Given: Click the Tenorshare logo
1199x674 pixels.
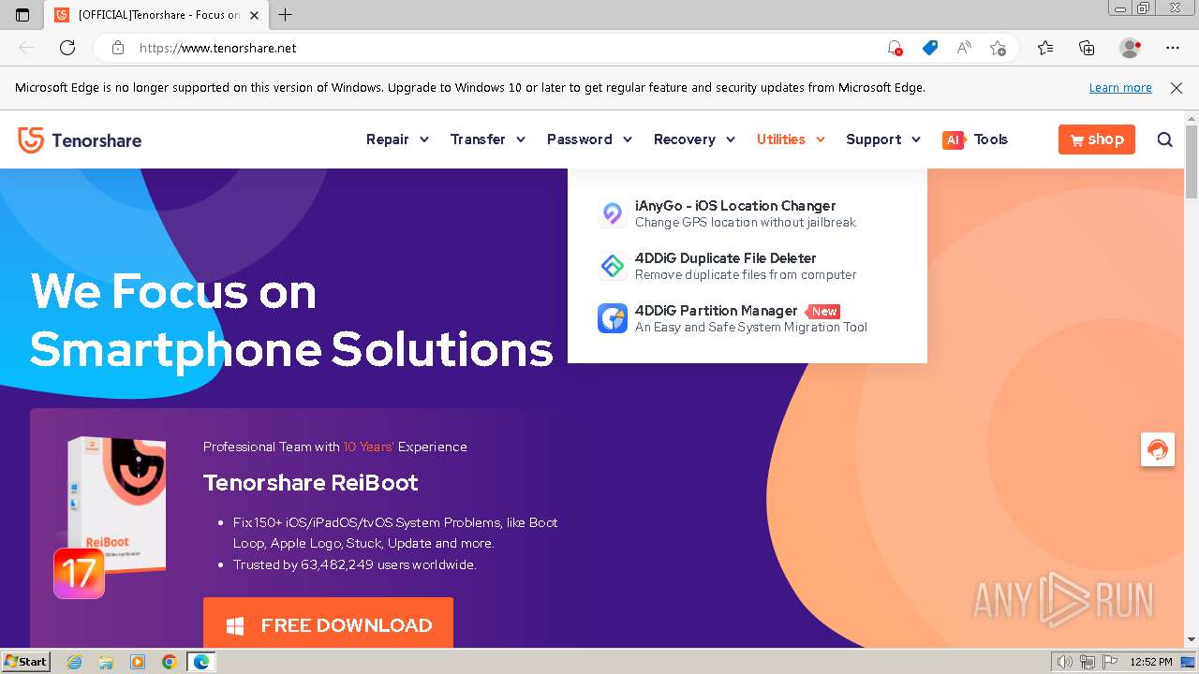Looking at the screenshot, I should pyautogui.click(x=80, y=139).
